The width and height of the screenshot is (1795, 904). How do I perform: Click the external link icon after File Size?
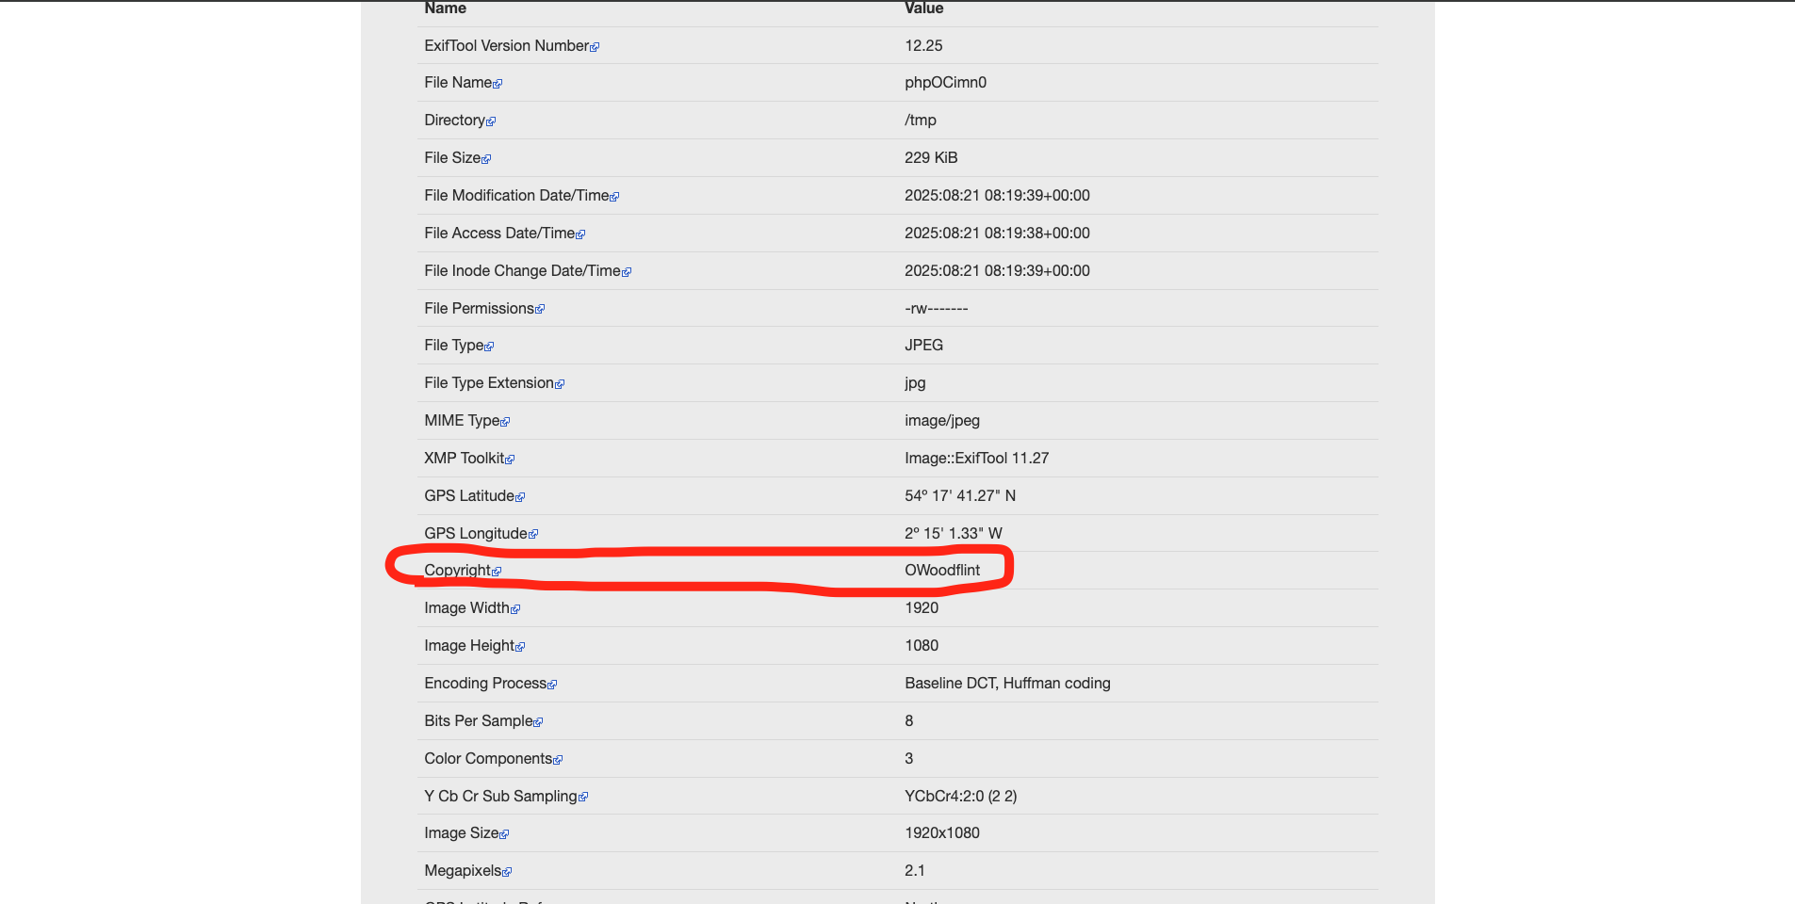point(486,159)
